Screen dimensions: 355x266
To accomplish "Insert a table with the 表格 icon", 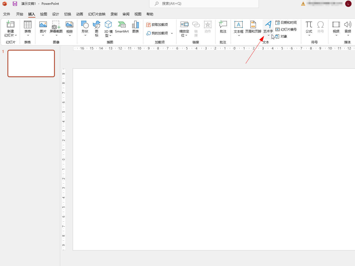I will pos(28,24).
